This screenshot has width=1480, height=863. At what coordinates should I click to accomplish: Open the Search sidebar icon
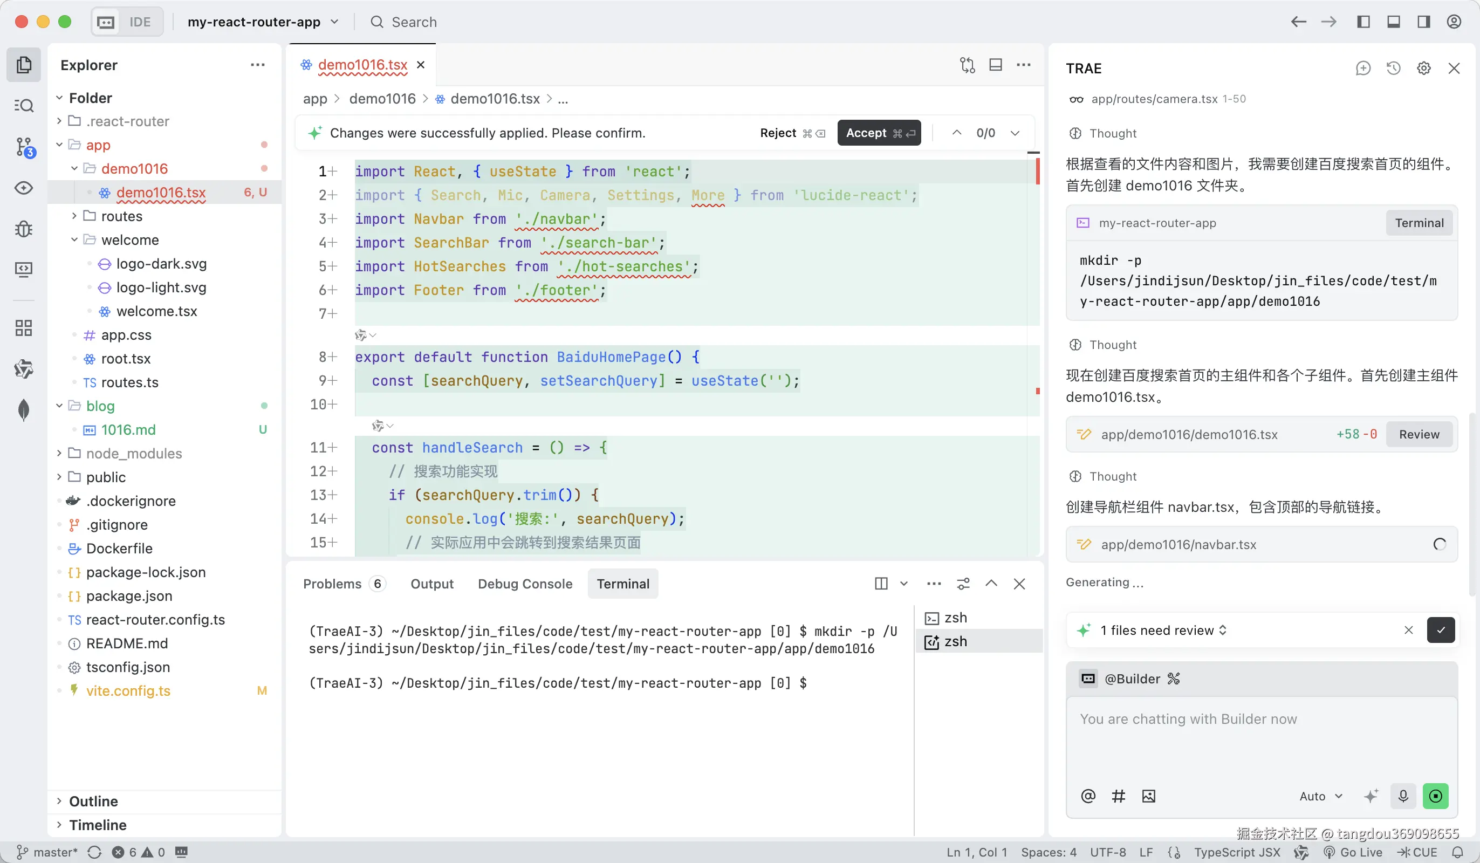(24, 106)
